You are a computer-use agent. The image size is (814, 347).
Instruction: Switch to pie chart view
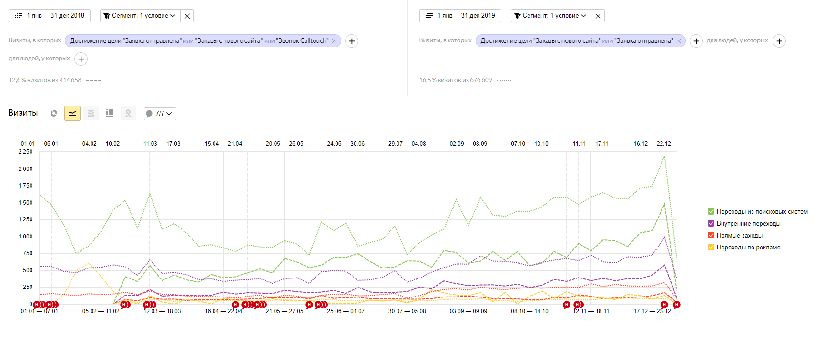coord(54,113)
